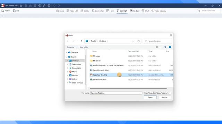This screenshot has width=222, height=124.
Task: Click the blue help icon in the dialog
Action: click(170, 47)
